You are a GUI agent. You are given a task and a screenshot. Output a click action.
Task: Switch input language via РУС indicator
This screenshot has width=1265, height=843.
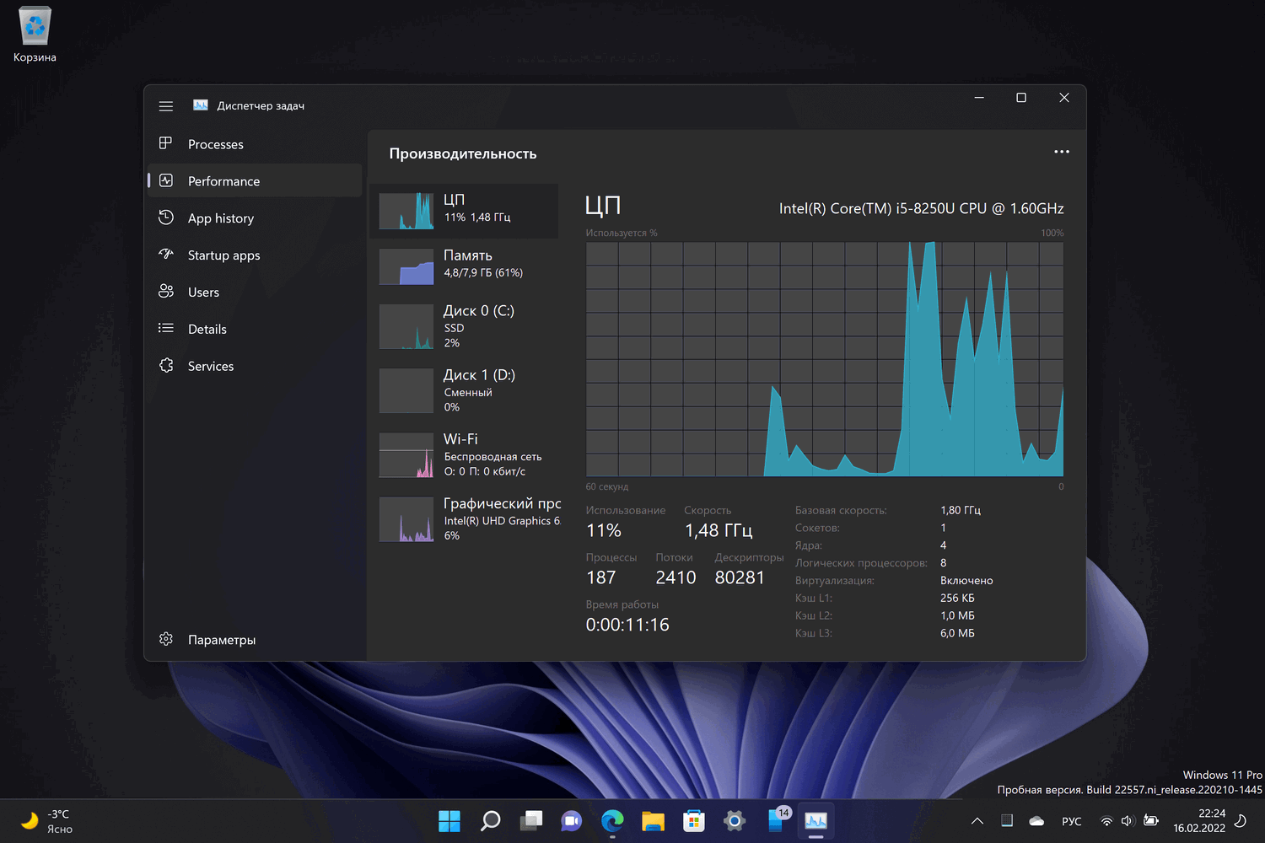click(1072, 821)
